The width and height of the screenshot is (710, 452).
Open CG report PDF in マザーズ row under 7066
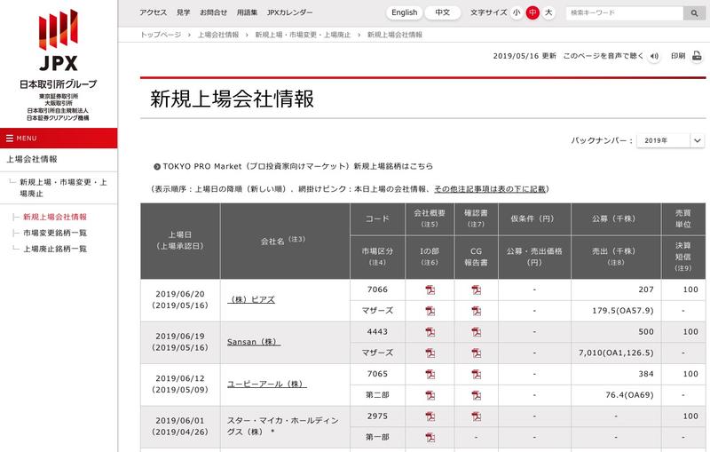pos(476,311)
